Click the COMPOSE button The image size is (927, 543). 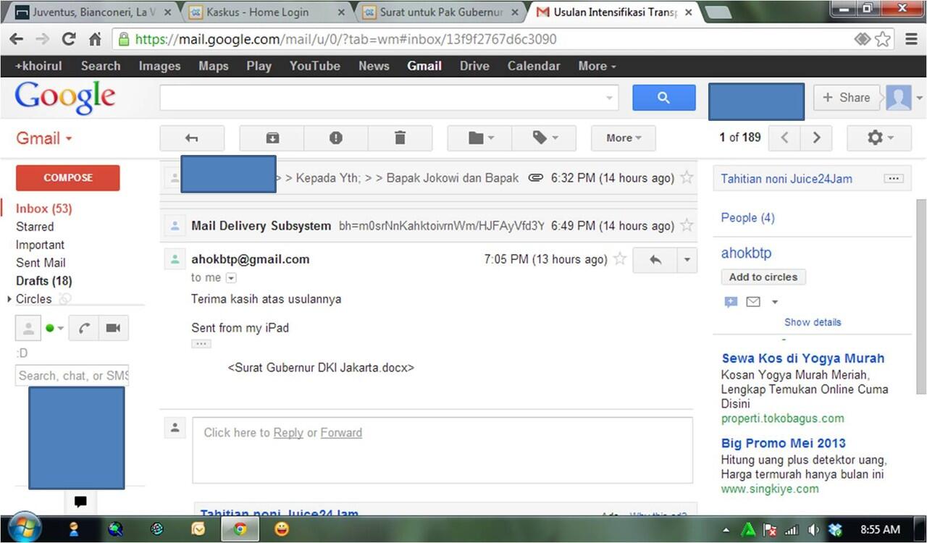[x=68, y=177]
